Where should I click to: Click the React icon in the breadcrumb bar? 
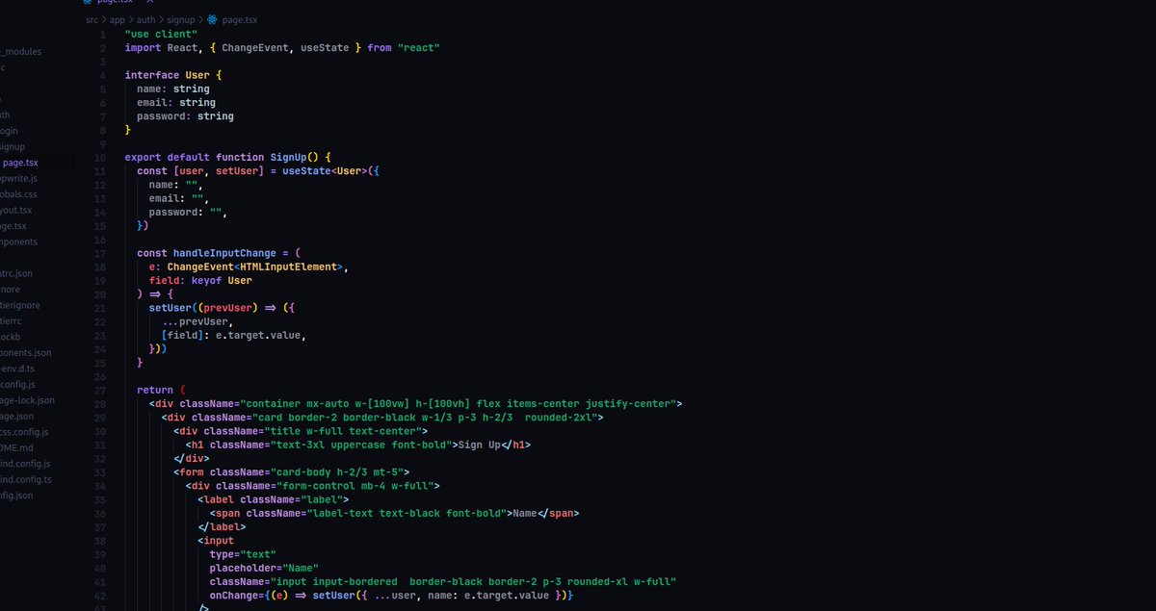coord(212,19)
